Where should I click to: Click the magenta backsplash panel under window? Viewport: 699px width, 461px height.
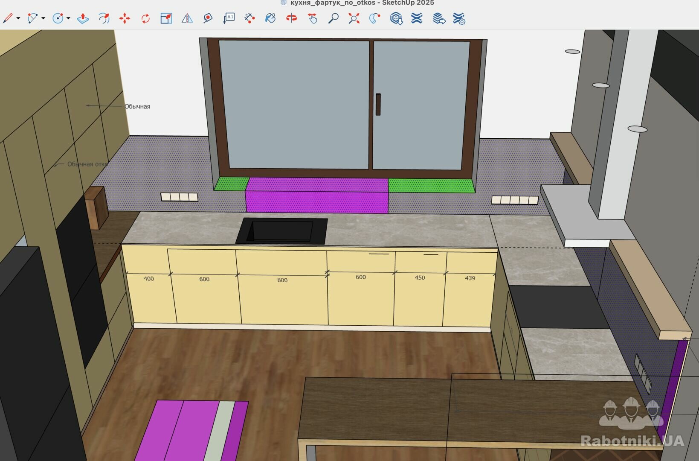pyautogui.click(x=316, y=201)
